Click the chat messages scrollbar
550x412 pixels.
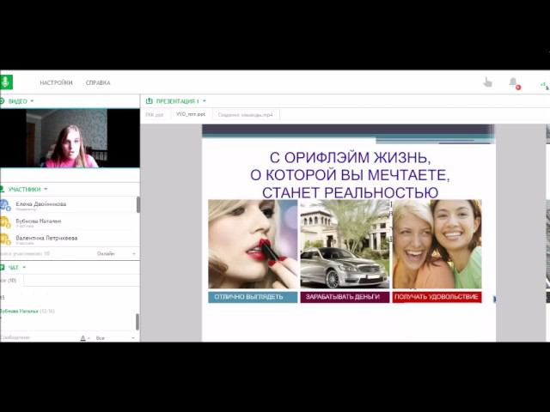coord(137,322)
